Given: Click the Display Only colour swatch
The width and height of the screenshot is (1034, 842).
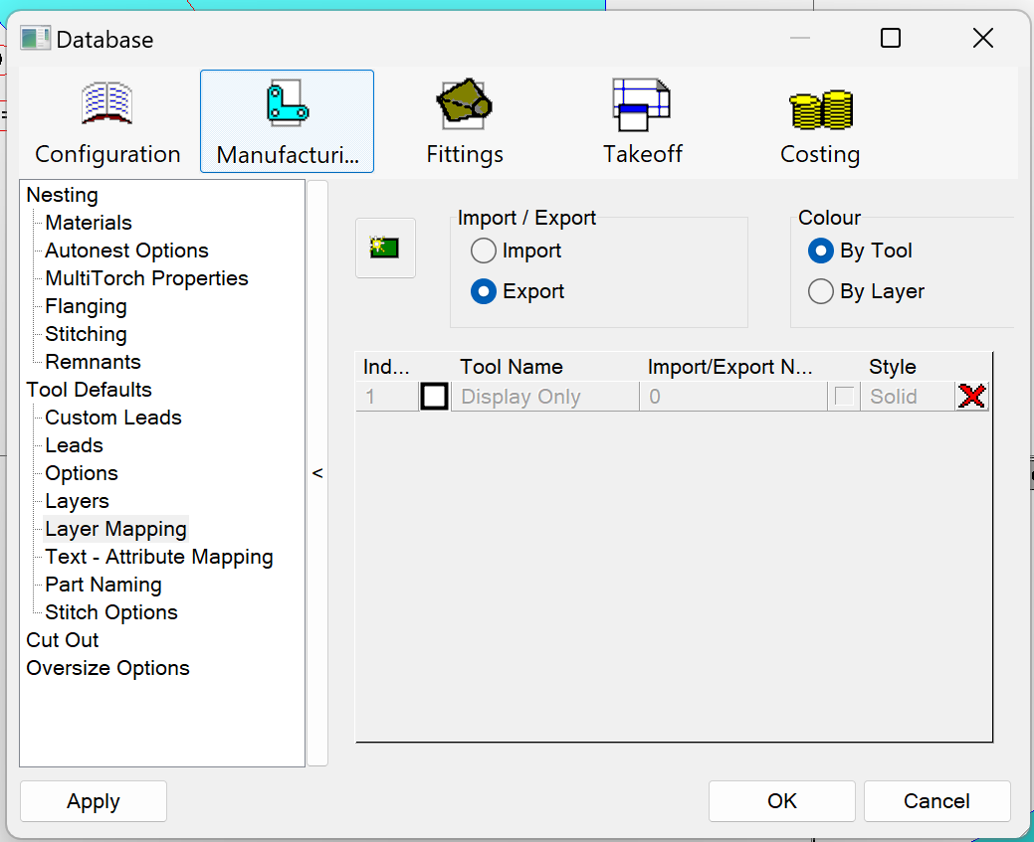Looking at the screenshot, I should [435, 397].
